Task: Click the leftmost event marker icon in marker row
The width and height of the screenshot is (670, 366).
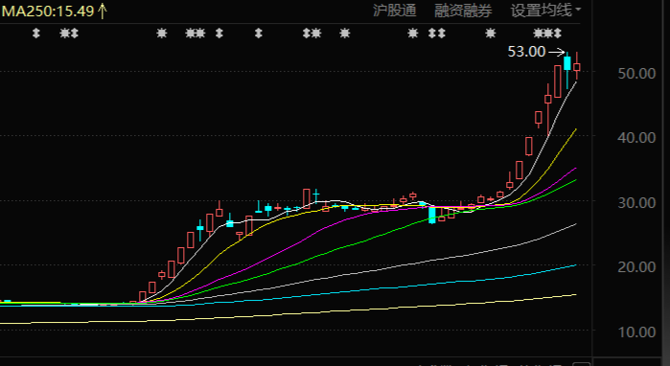Action: 36,33
